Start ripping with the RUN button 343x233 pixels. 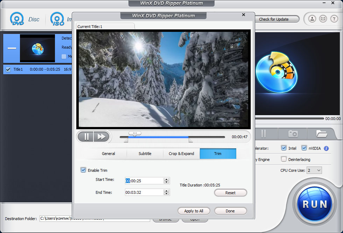click(315, 204)
